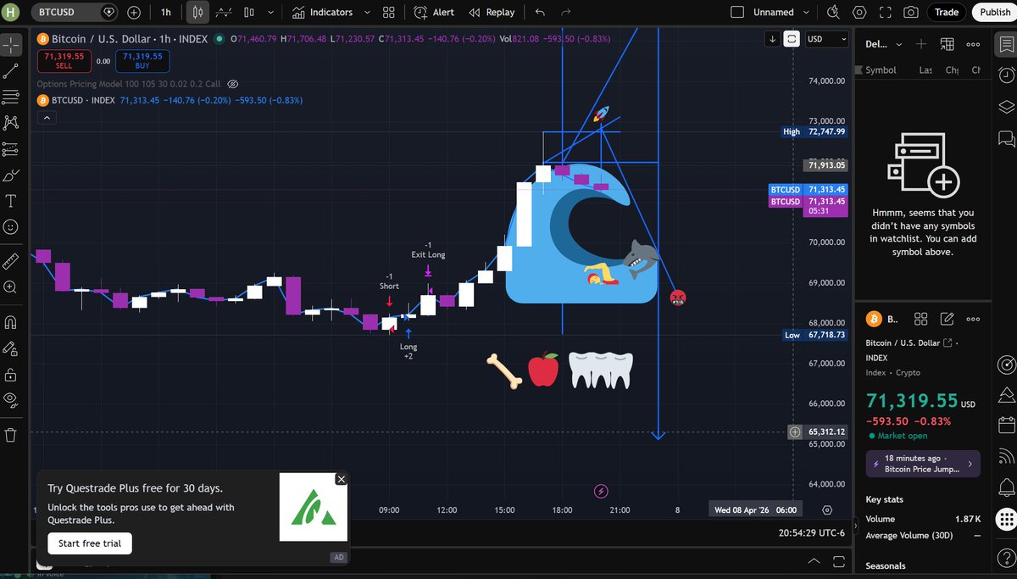Enter fullscreen mode
The height and width of the screenshot is (579, 1017).
coord(885,12)
